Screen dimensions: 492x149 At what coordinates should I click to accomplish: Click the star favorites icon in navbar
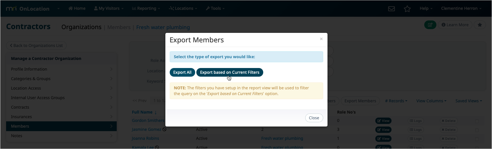(x=407, y=9)
